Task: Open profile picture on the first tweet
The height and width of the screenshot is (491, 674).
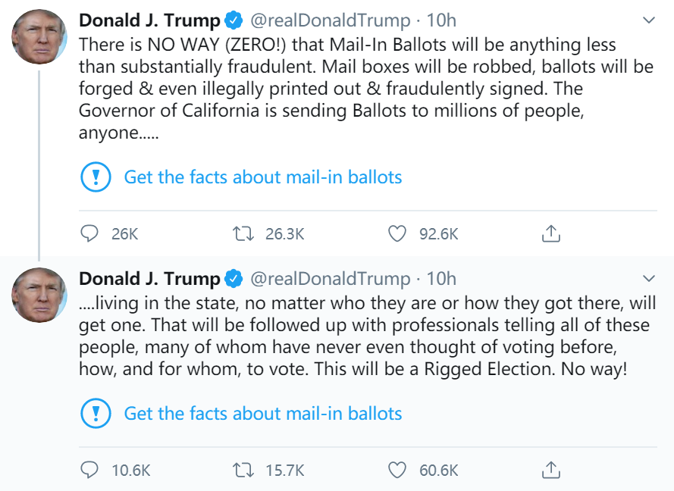Action: point(39,36)
